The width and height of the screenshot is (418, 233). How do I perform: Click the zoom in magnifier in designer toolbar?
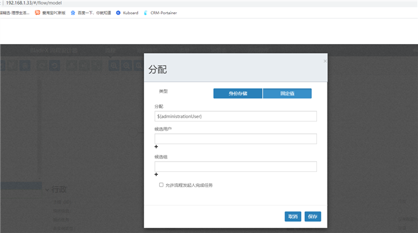click(114, 65)
